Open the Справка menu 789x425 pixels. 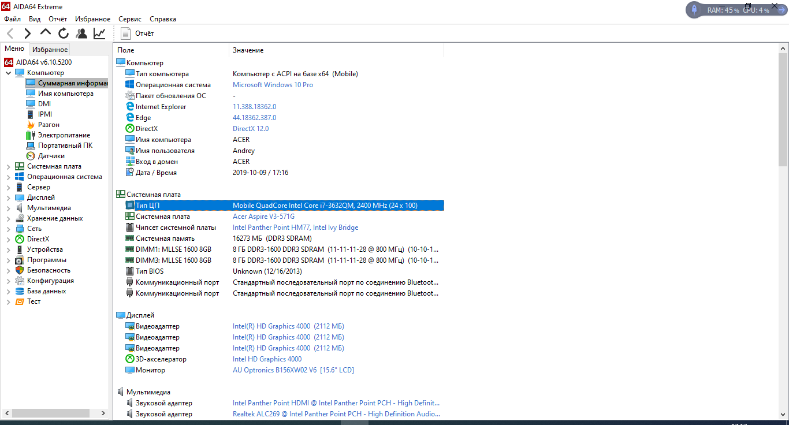163,19
